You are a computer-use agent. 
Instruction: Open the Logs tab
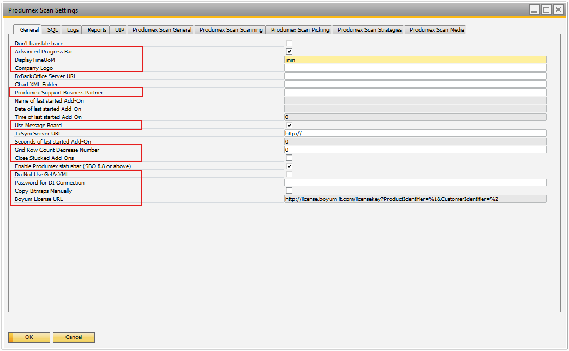[x=73, y=30]
